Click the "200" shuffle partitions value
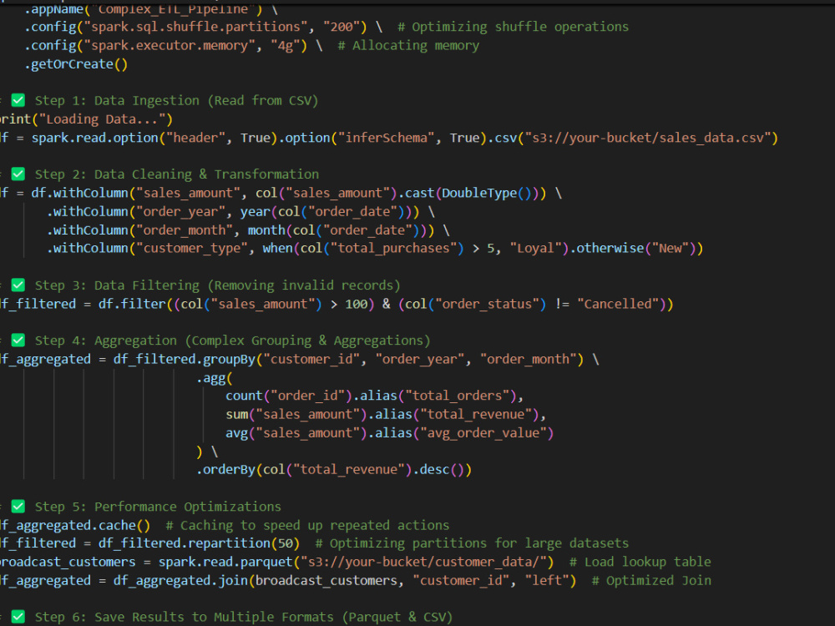 [342, 27]
